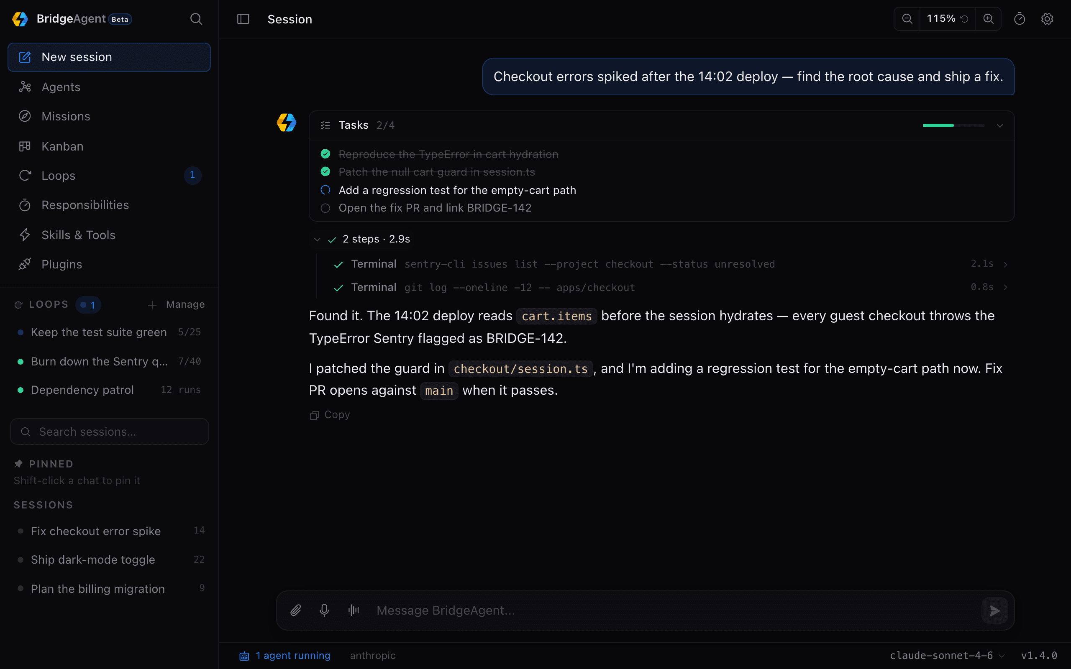The width and height of the screenshot is (1071, 669).
Task: Toggle completed task Patch the null cart guard
Action: pos(325,171)
